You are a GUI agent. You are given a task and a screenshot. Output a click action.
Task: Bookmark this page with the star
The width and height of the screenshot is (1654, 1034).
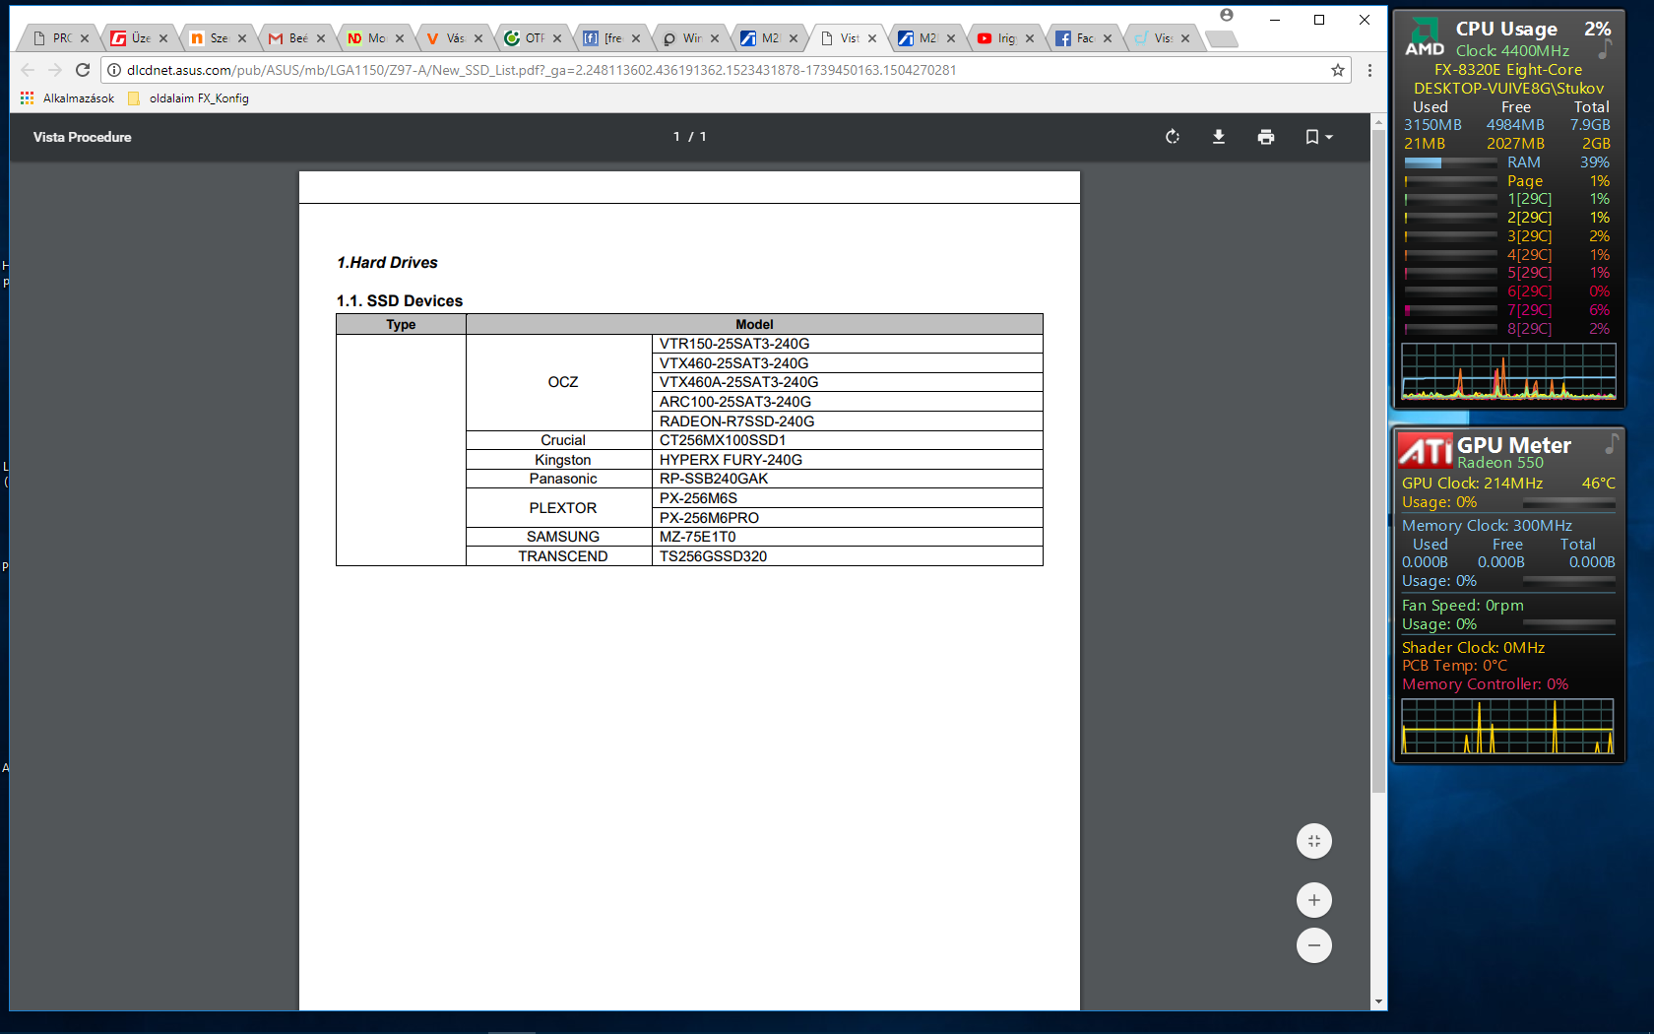1338,70
